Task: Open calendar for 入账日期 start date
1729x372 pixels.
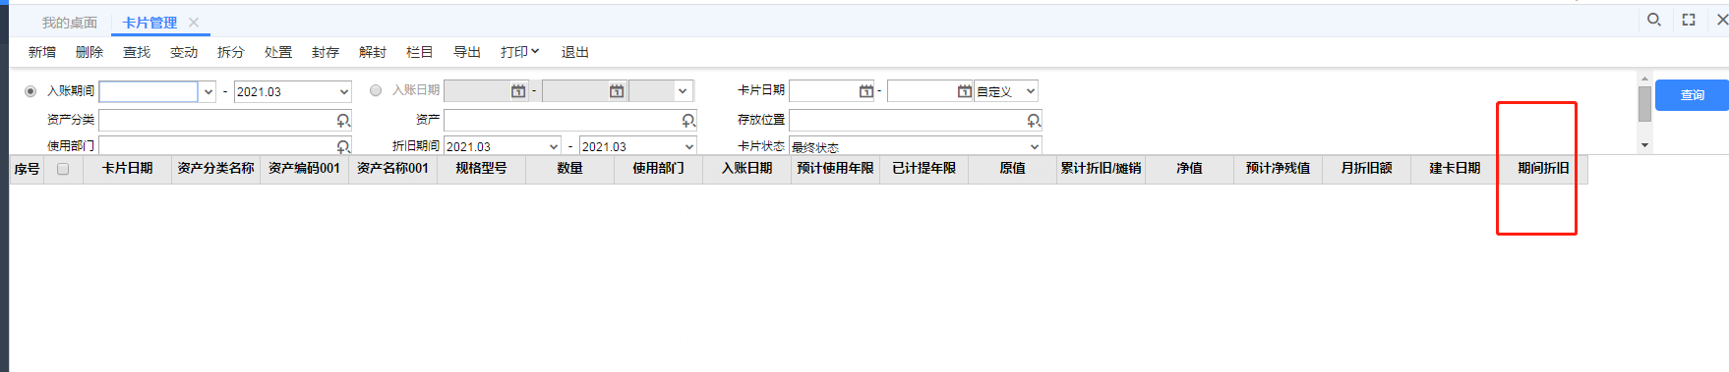Action: click(x=518, y=91)
